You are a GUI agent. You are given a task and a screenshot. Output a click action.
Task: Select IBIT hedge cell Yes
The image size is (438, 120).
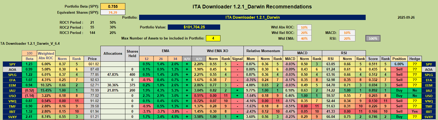coord(415,111)
